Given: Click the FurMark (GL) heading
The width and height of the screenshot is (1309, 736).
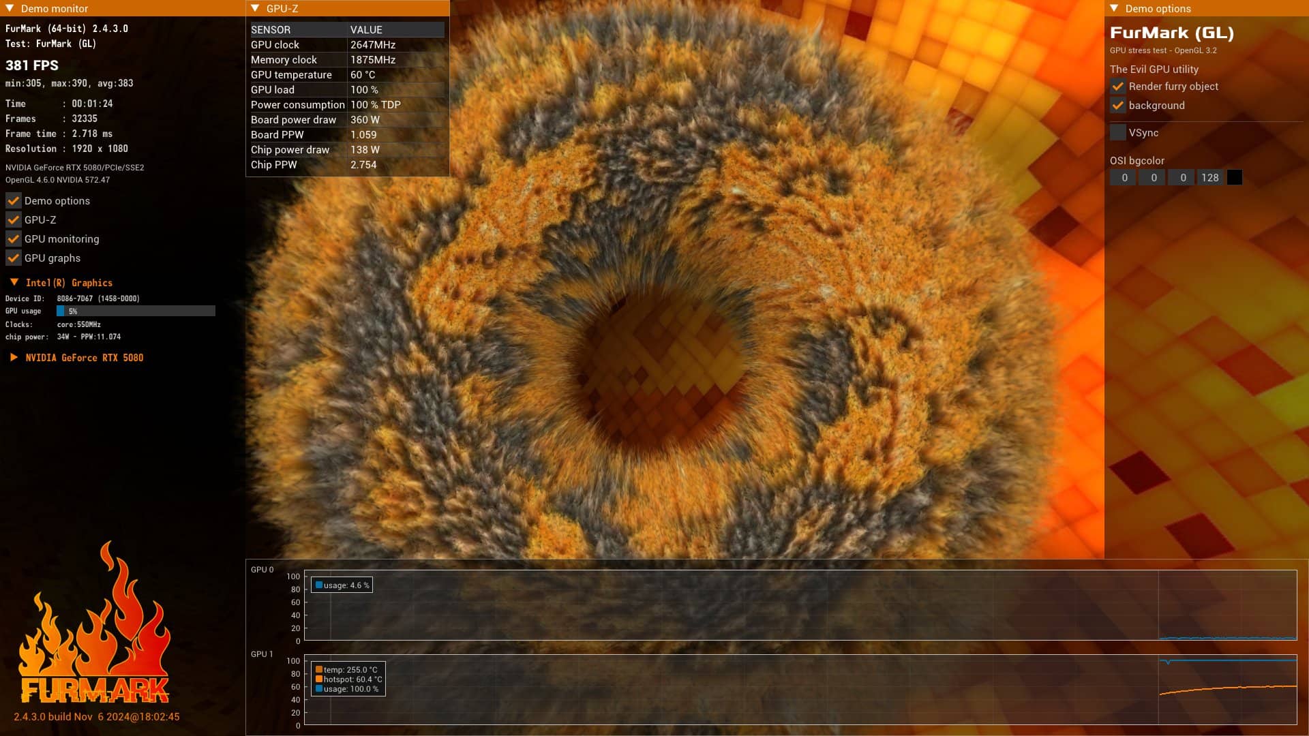Looking at the screenshot, I should (1172, 33).
